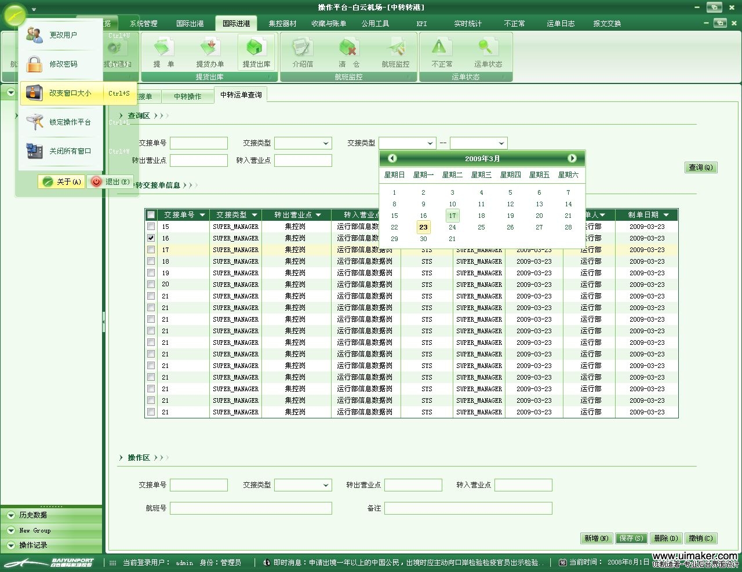
Task: Open the 交接类型 column filter arrow
Action: pos(254,215)
